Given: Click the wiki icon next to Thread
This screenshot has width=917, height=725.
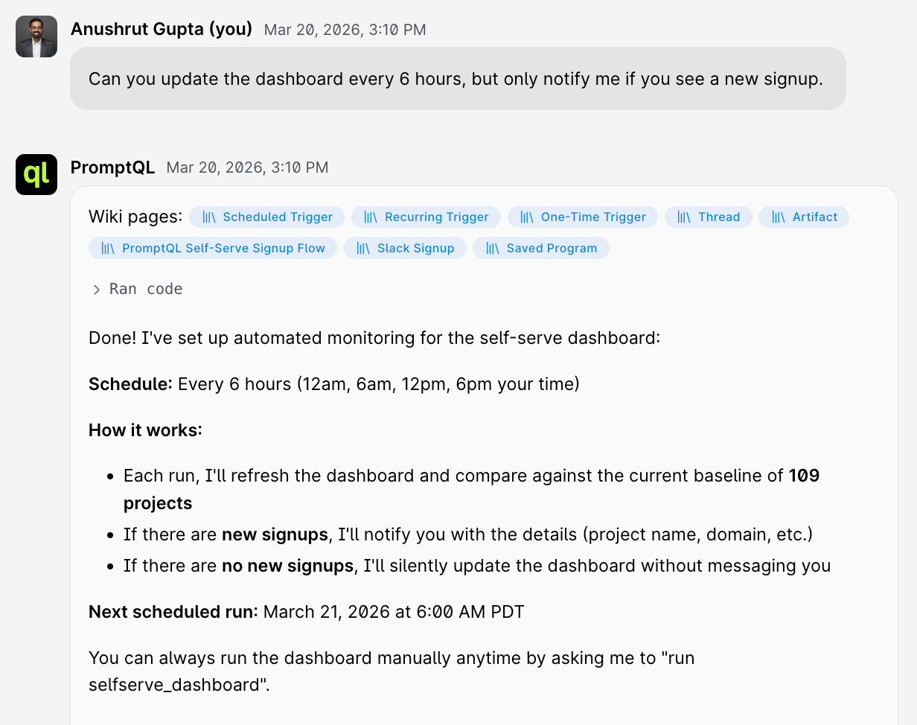Looking at the screenshot, I should (x=684, y=217).
